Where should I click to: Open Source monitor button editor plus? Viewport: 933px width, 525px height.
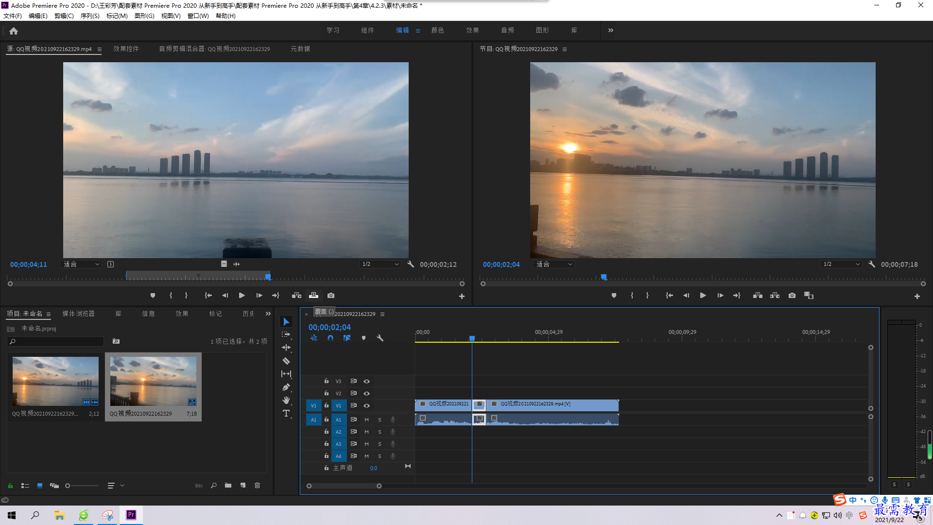[x=462, y=296]
